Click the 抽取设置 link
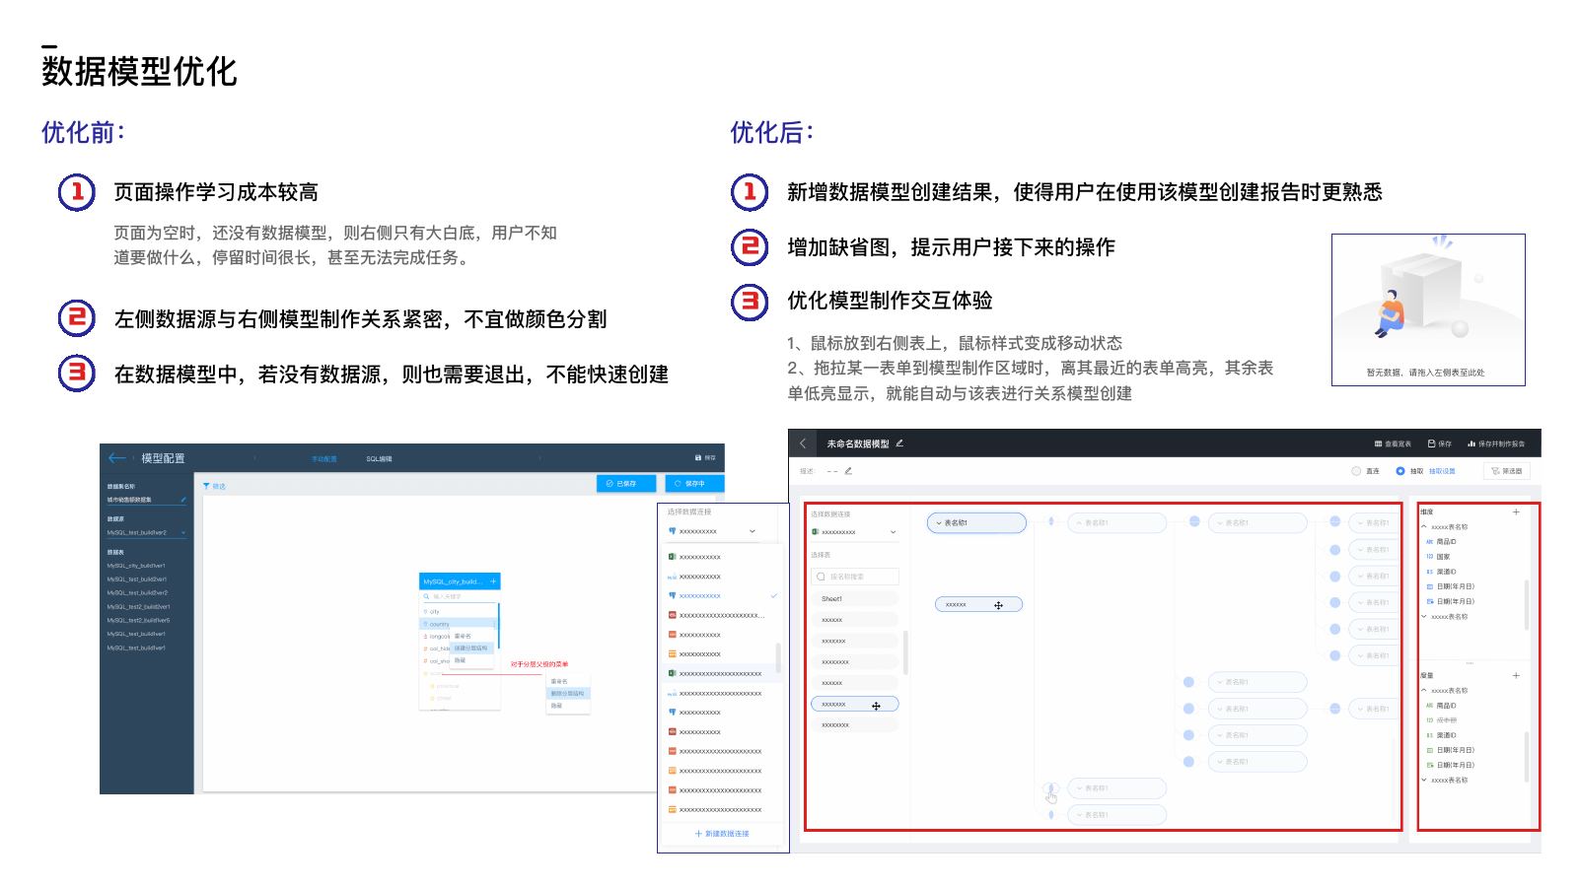This screenshot has height=887, width=1578. [x=1442, y=471]
